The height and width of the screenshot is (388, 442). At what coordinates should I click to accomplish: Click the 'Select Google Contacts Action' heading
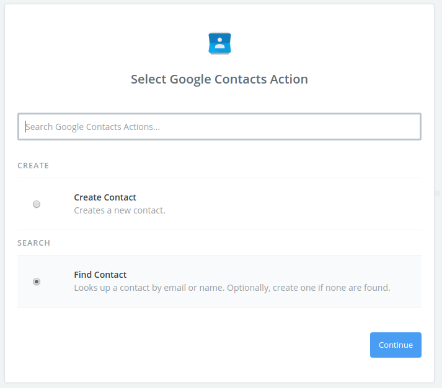pyautogui.click(x=219, y=79)
